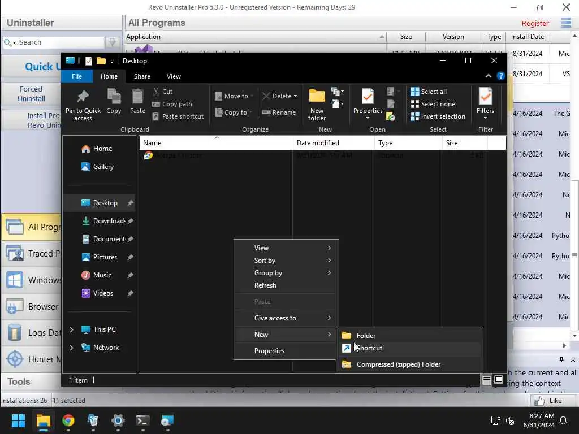The image size is (579, 434).
Task: Open Hunter Mode in Revo sidebar
Action: tap(32, 359)
